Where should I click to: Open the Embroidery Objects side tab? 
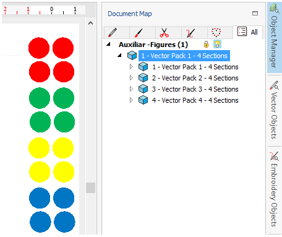[x=275, y=190]
